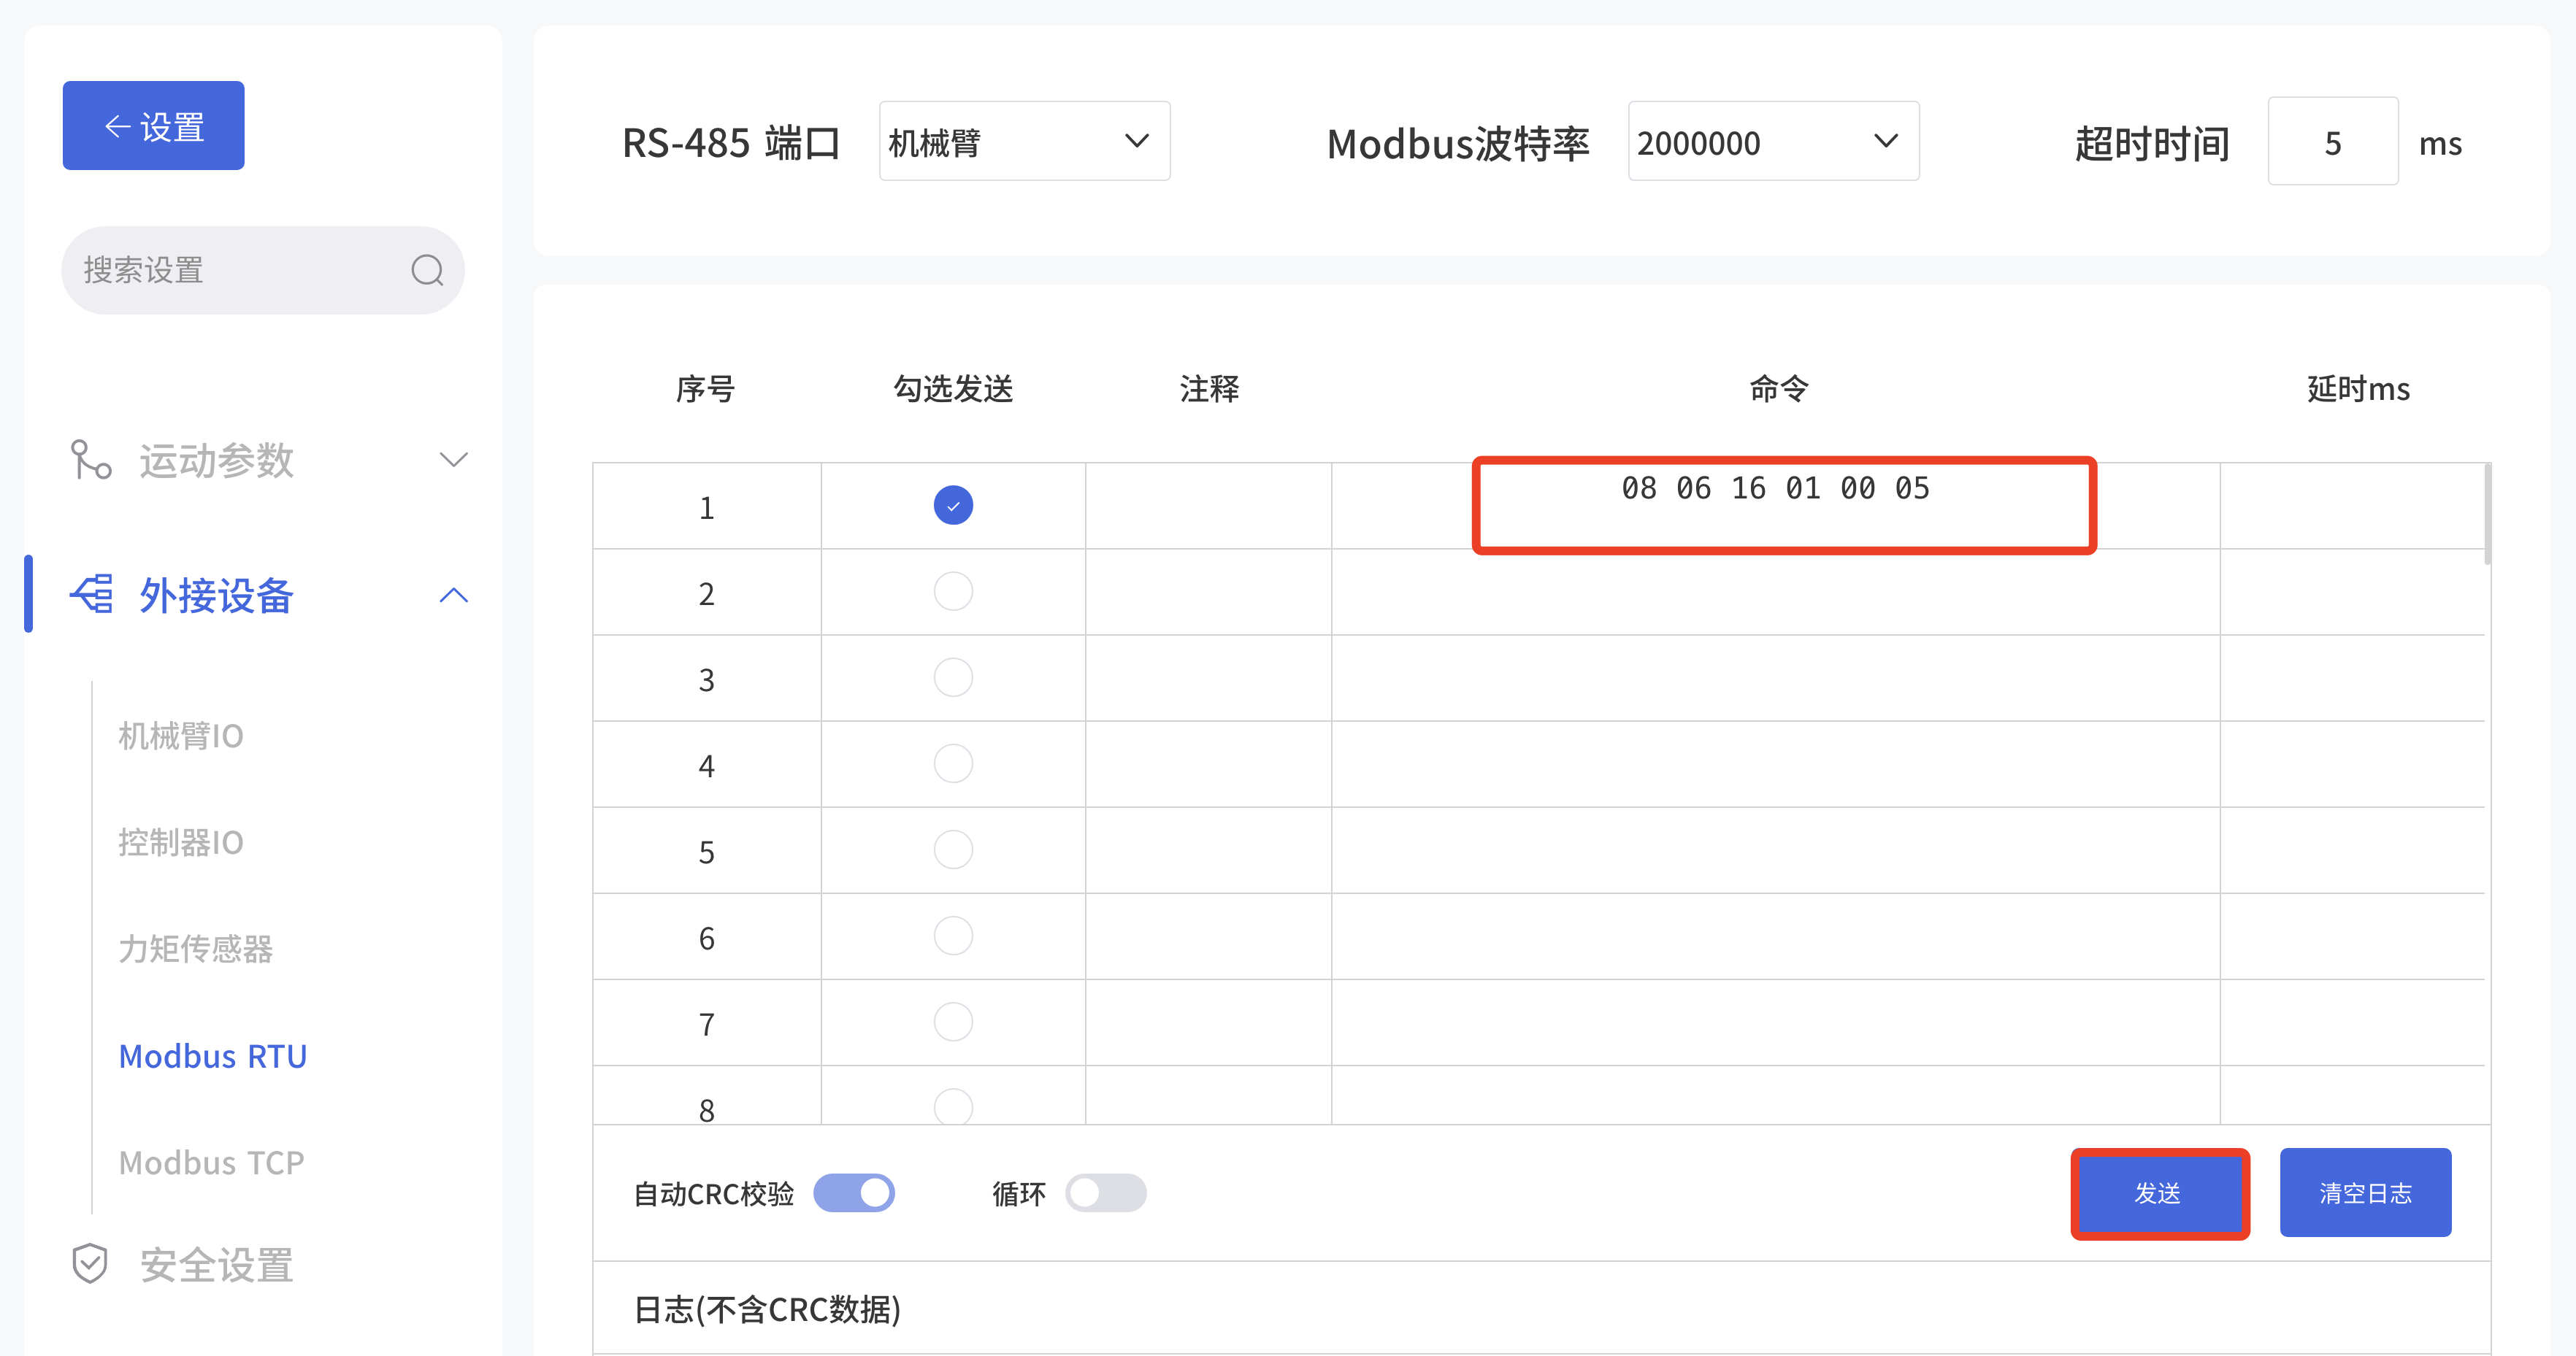Screen dimensions: 2576x1356
Task: Open the Modbus TCP menu item
Action: [x=211, y=1162]
